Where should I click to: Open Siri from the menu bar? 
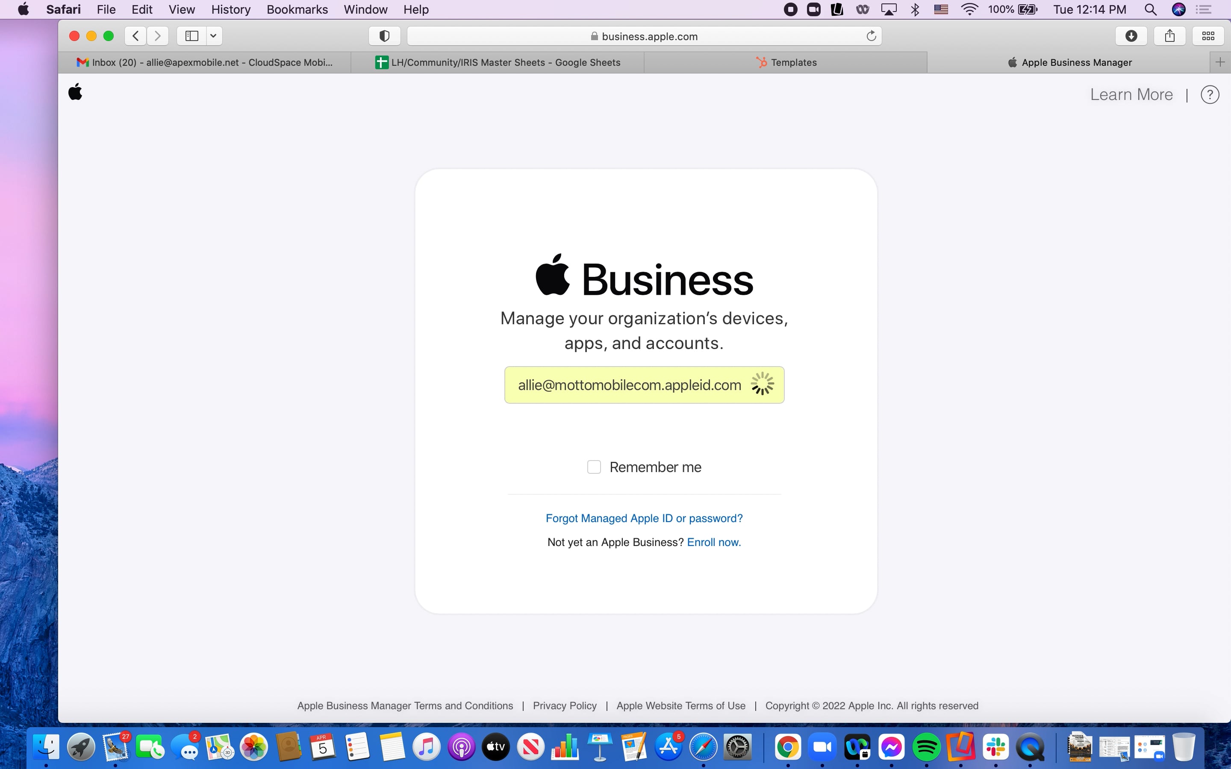[1179, 9]
